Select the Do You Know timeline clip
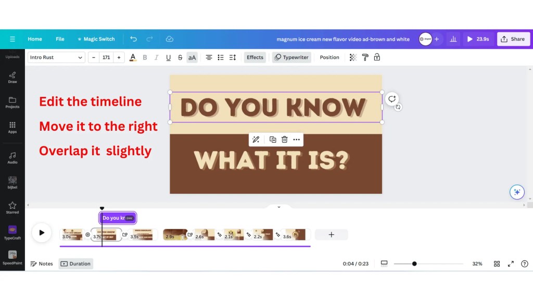This screenshot has width=533, height=300. 117,218
